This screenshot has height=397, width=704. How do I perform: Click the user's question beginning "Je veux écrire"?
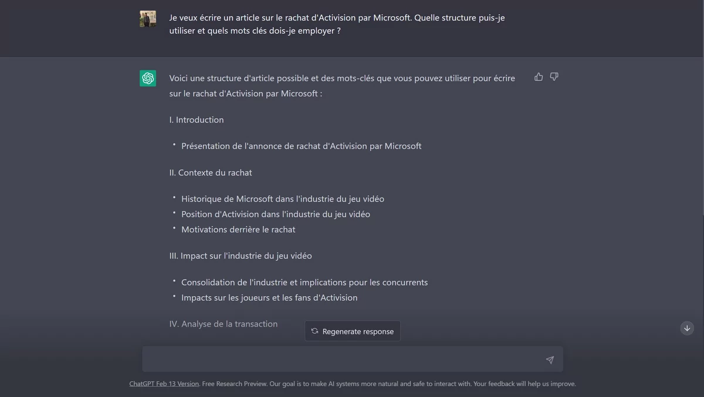337,24
